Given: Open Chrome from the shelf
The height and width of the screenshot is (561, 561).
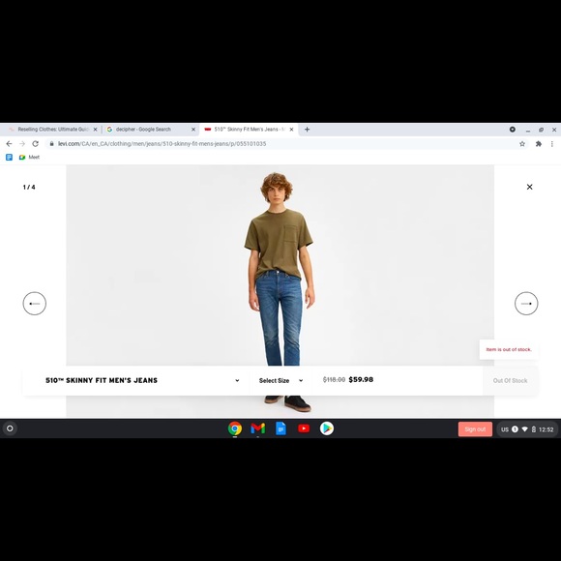Looking at the screenshot, I should (235, 428).
